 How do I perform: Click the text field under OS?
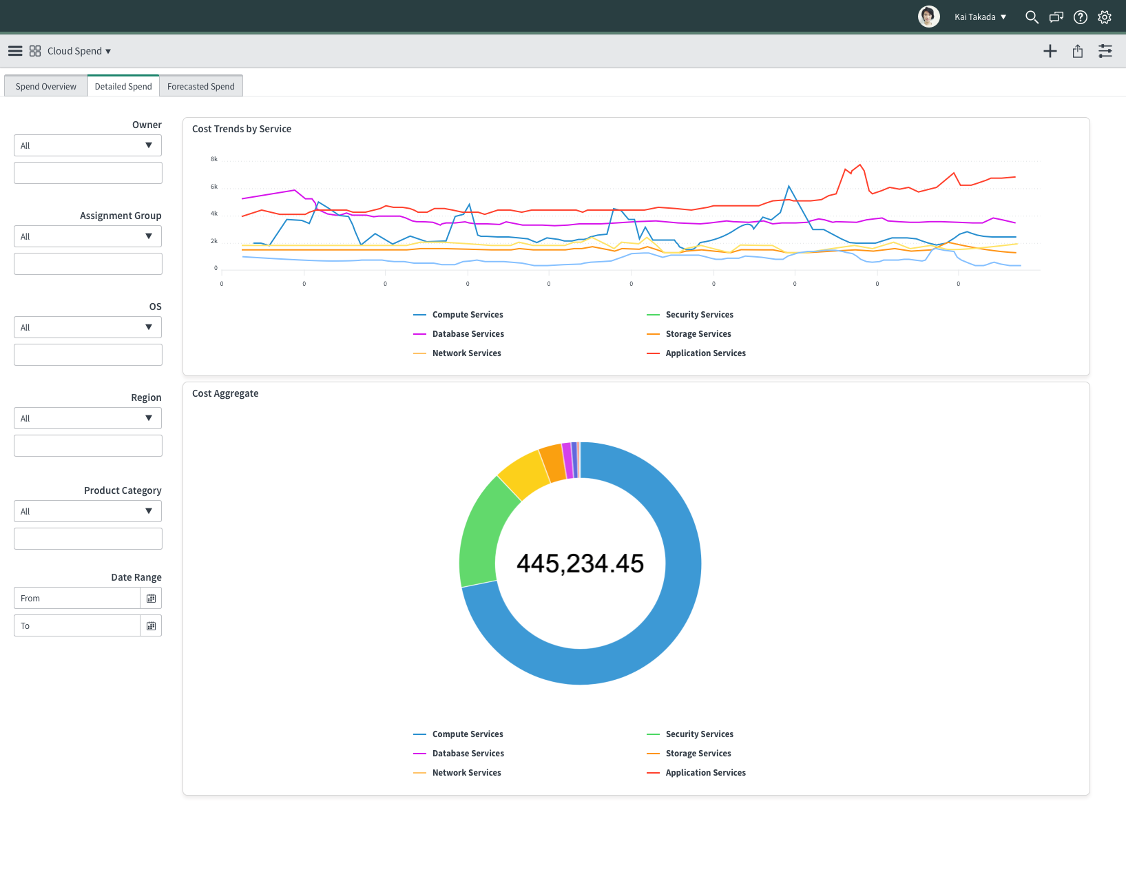click(88, 355)
